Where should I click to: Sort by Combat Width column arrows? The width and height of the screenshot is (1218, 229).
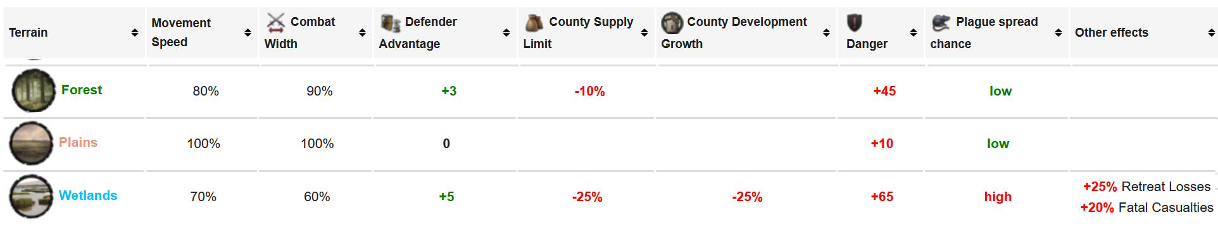tap(362, 32)
